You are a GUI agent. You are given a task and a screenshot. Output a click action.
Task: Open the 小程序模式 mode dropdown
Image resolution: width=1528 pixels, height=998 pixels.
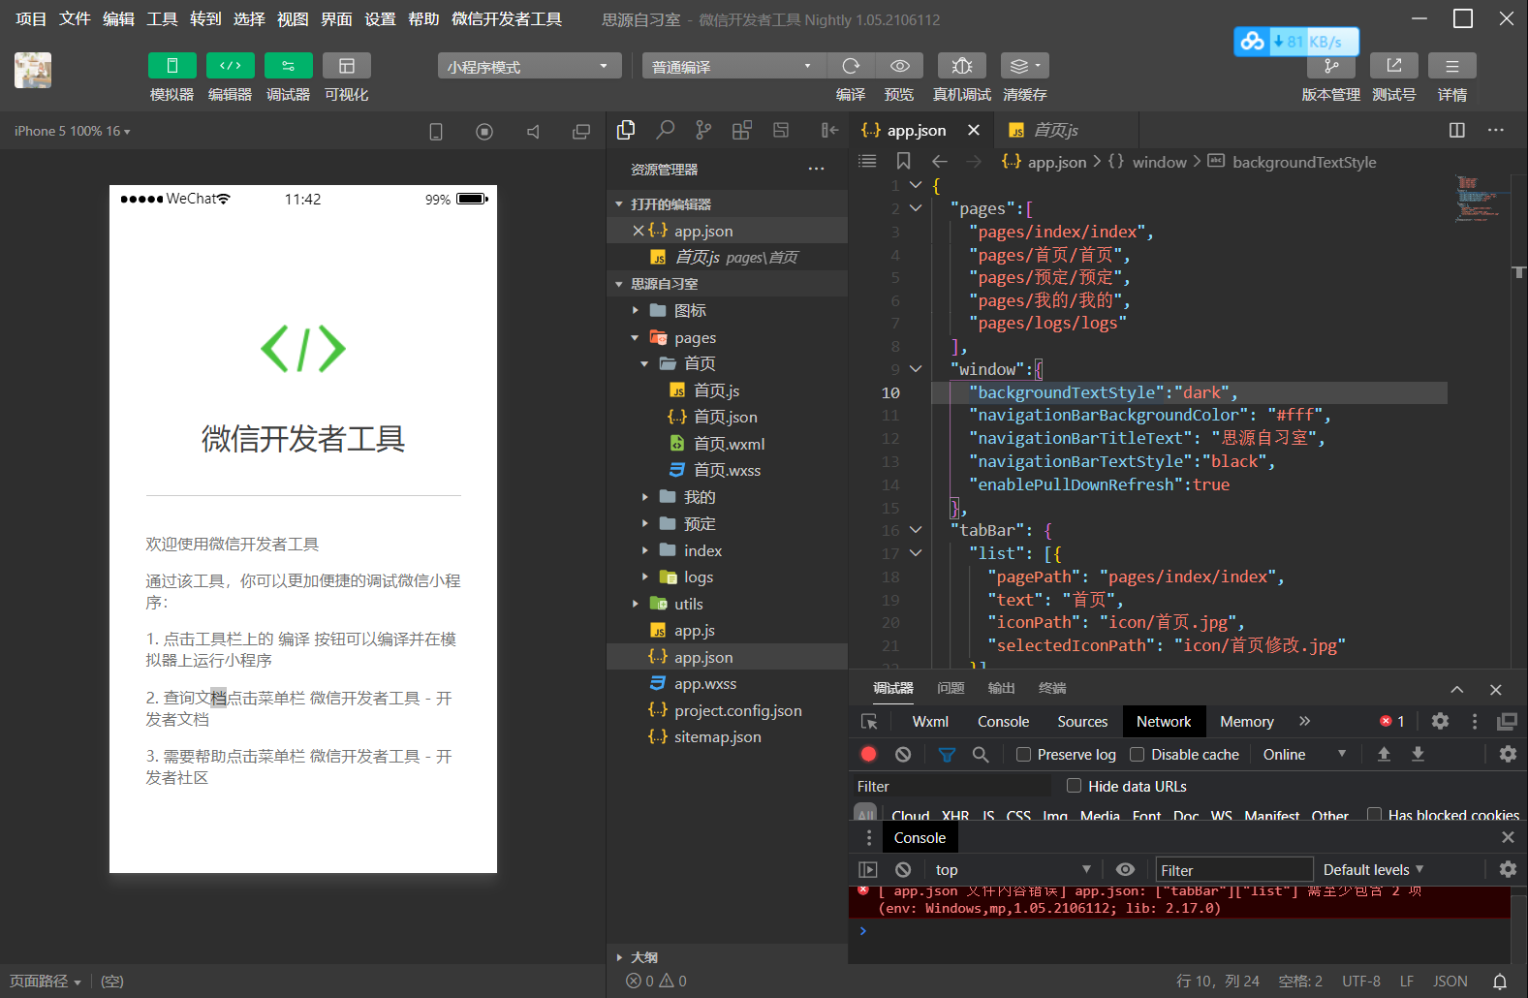[x=529, y=66]
